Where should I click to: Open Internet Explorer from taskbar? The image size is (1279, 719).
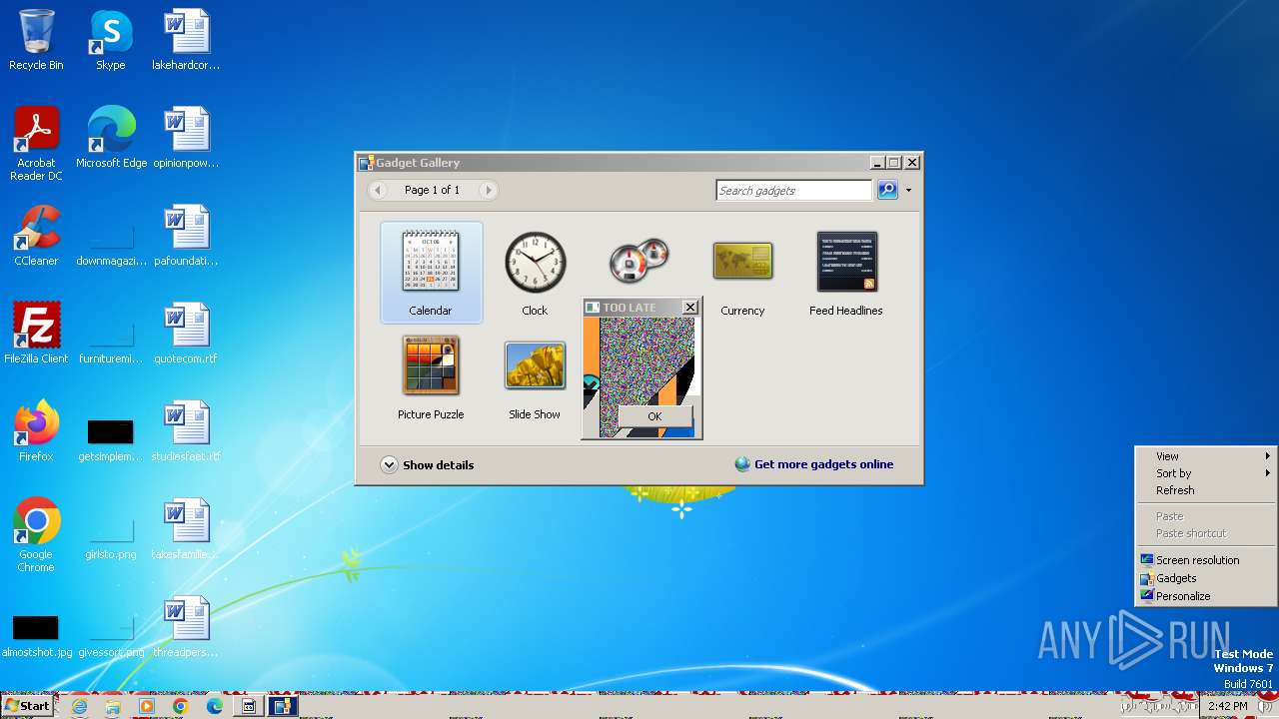(80, 706)
